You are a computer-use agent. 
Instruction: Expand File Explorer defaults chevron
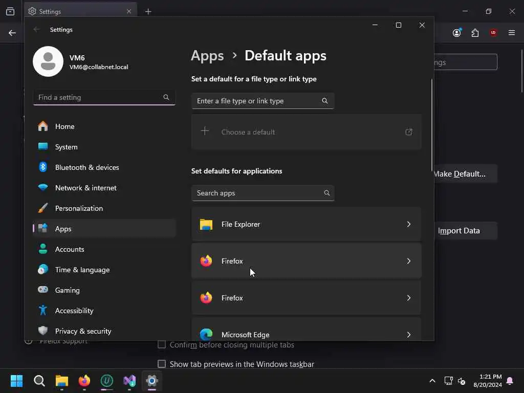(409, 224)
